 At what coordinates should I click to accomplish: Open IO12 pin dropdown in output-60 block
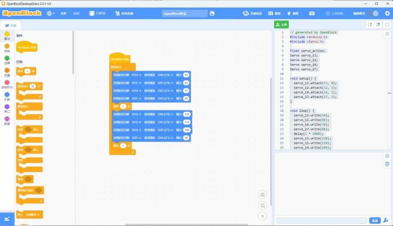tap(136, 83)
